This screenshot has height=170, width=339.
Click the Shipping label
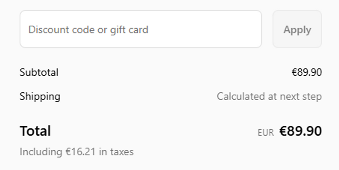click(40, 96)
